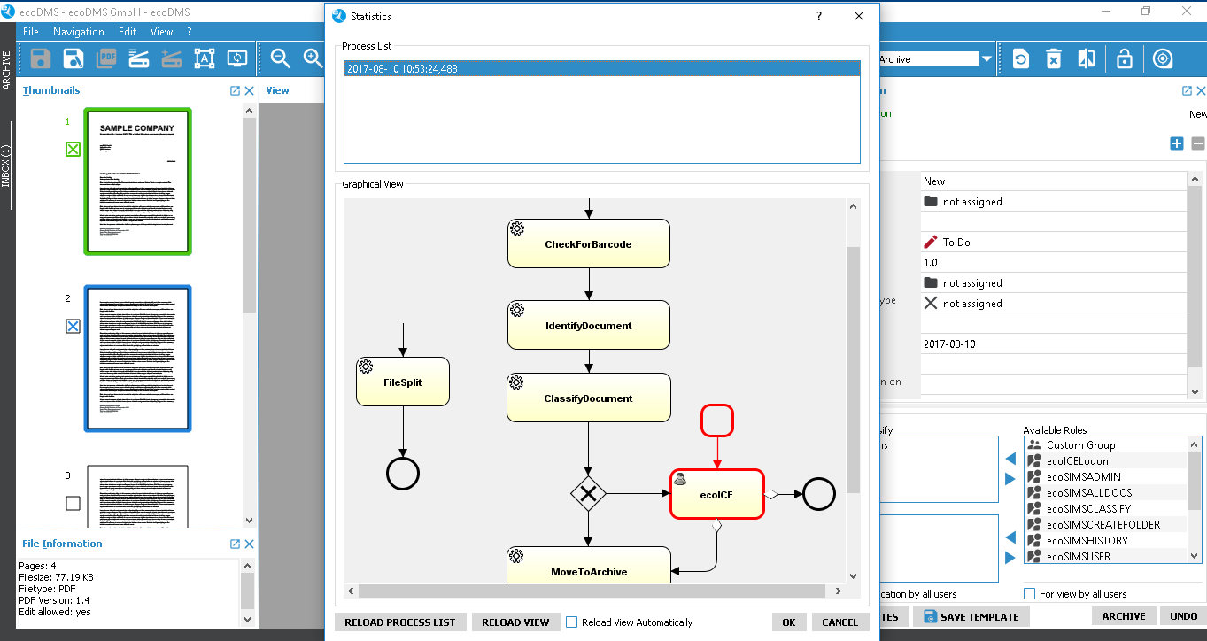
Task: Click the red-outlined ecoICE node
Action: coord(717,494)
